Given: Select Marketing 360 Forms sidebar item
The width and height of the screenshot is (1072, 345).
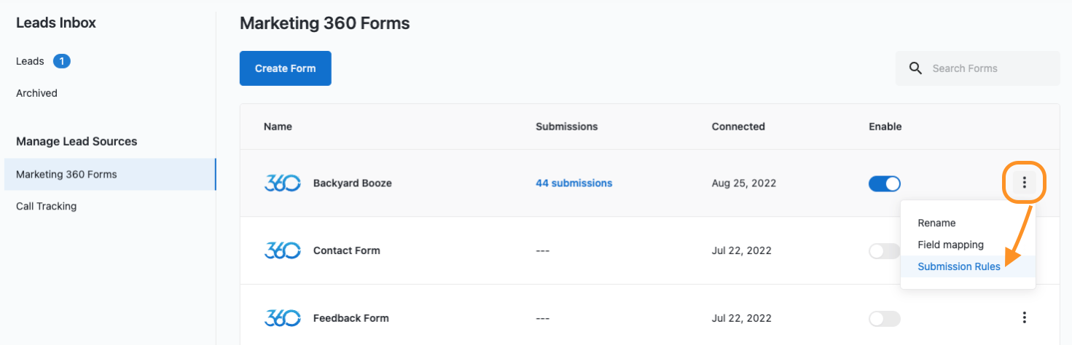Looking at the screenshot, I should pyautogui.click(x=66, y=175).
